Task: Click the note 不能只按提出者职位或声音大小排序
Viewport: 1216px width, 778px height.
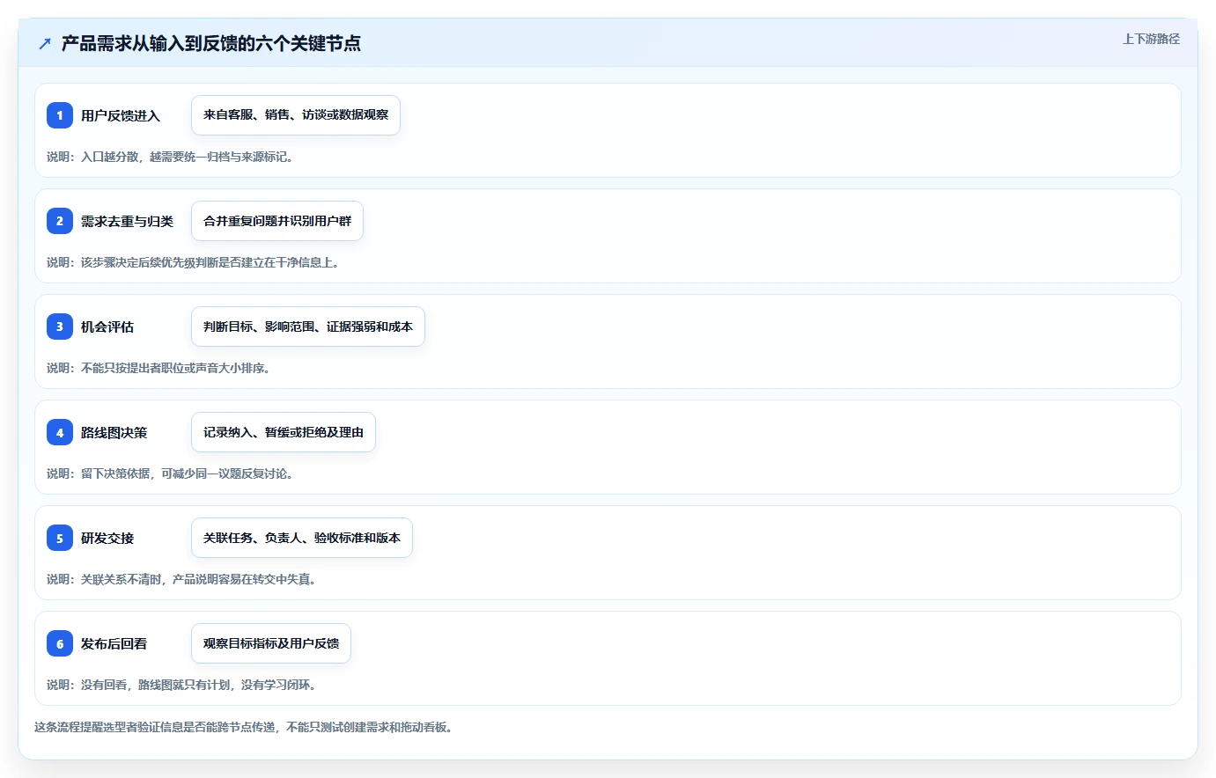Action: 158,368
